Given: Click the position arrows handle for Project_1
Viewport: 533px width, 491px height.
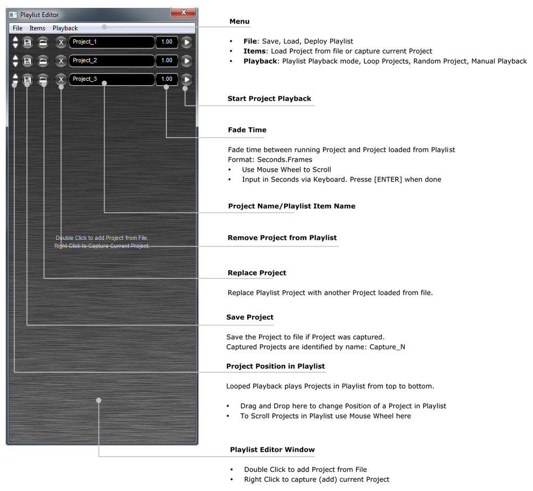Looking at the screenshot, I should tap(15, 42).
